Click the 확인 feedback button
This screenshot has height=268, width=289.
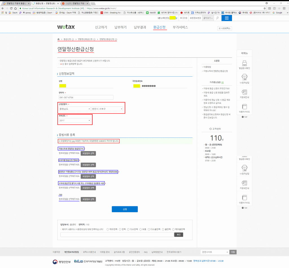tap(179, 235)
